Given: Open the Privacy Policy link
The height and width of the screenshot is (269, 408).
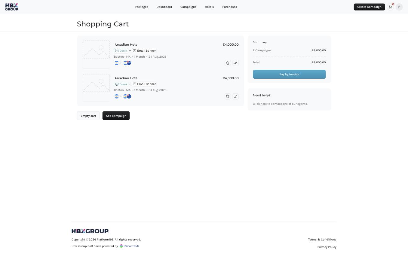Looking at the screenshot, I should 327,247.
